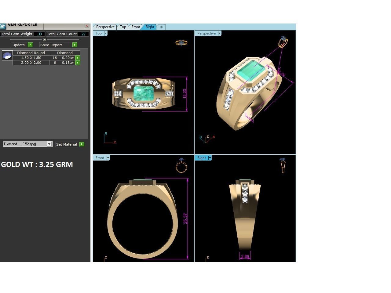Image resolution: width=391 pixels, height=293 pixels.
Task: Open the Top viewport menu arrow
Action: point(106,33)
